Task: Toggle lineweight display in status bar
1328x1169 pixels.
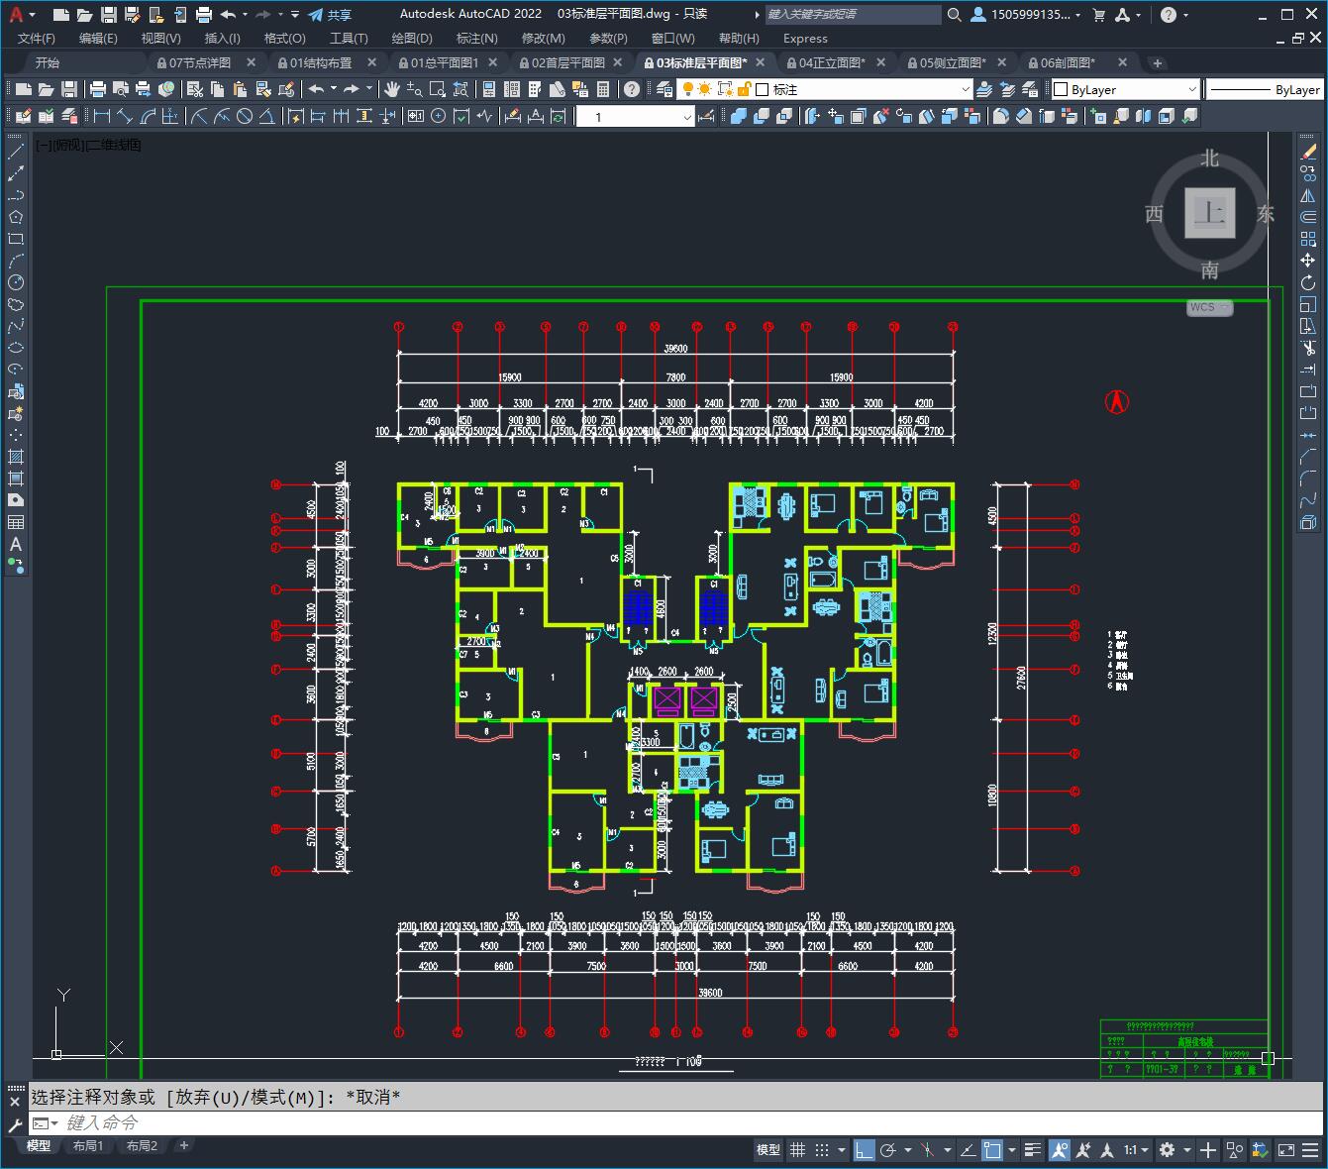Action: click(x=1034, y=1150)
